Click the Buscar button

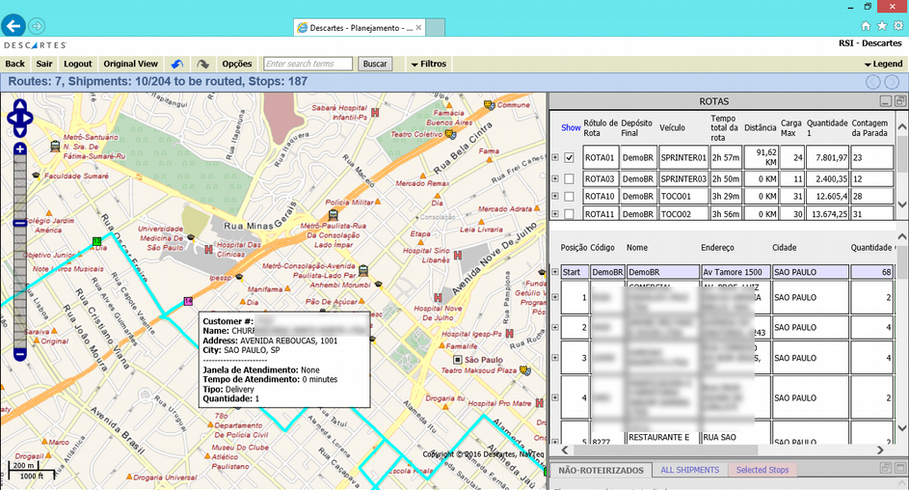point(375,64)
